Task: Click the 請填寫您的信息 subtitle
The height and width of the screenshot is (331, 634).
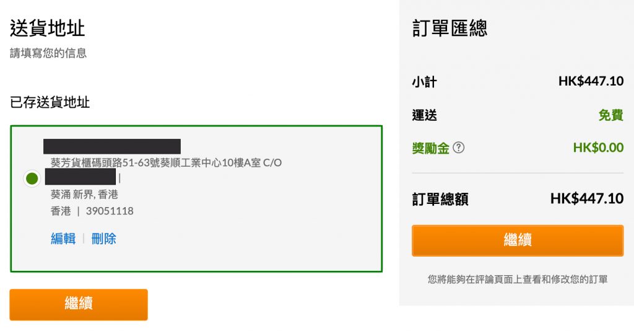Action: click(48, 53)
